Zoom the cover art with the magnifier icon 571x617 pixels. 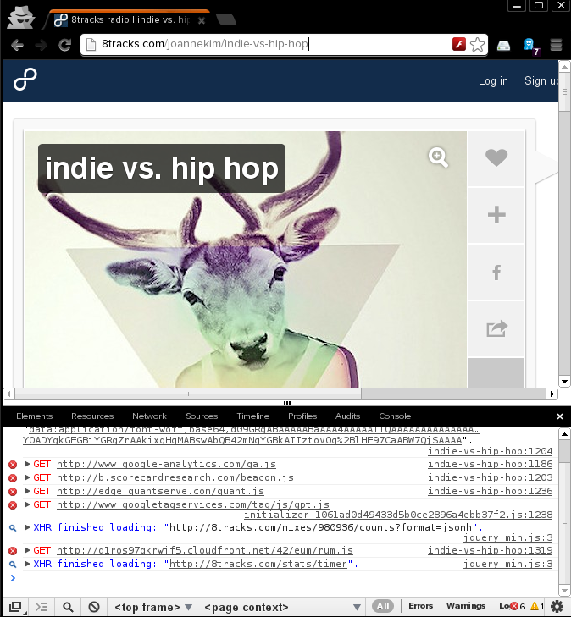tap(438, 157)
